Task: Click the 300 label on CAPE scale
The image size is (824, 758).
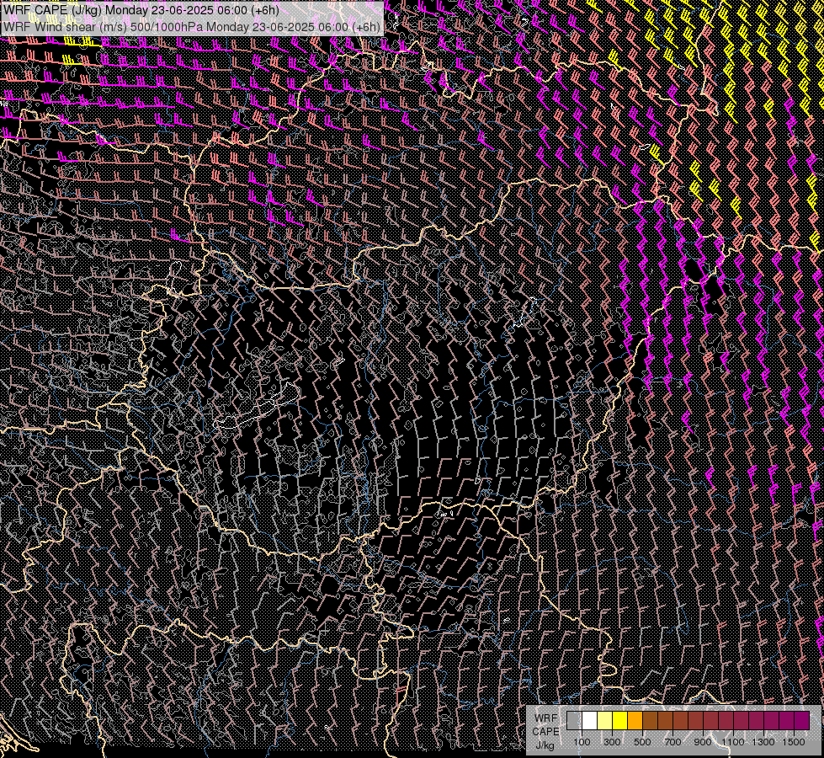Action: tap(612, 742)
